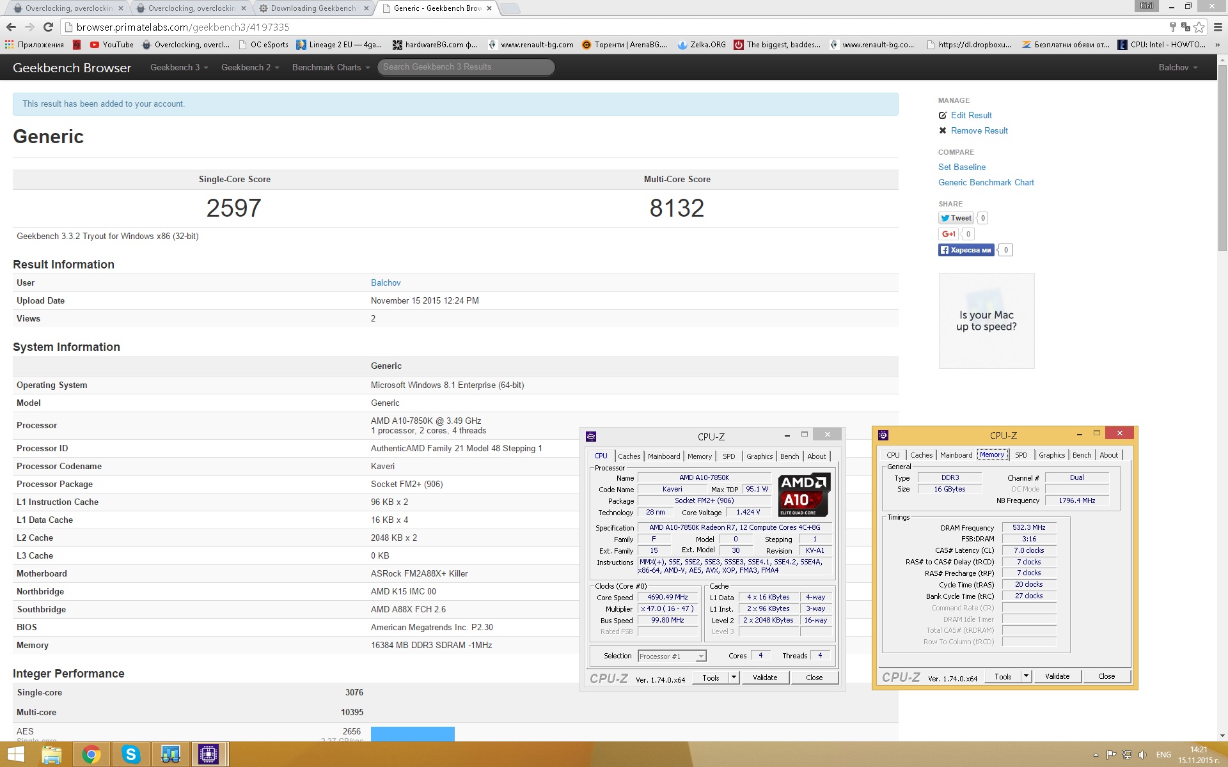Open the Приложения apps shortcut
The width and height of the screenshot is (1228, 767).
[x=35, y=45]
